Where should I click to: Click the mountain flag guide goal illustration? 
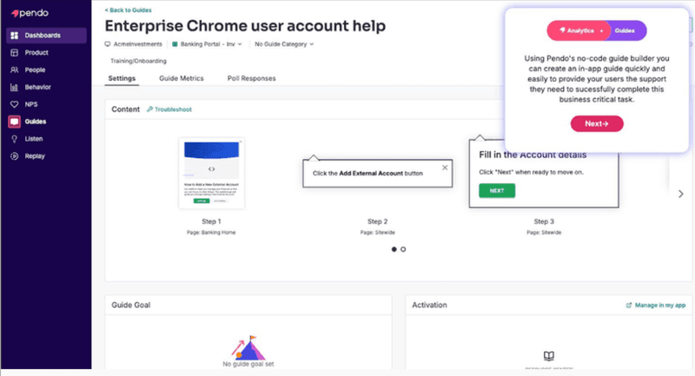click(248, 347)
